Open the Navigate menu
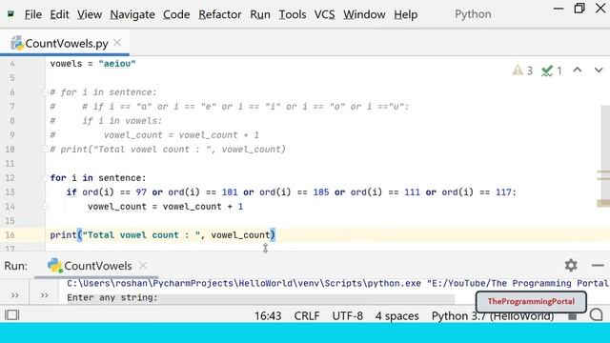Viewport: 610px width, 343px height. 132,14
